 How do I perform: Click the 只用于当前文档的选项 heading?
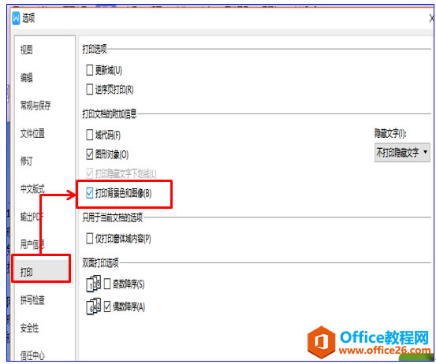pyautogui.click(x=112, y=217)
